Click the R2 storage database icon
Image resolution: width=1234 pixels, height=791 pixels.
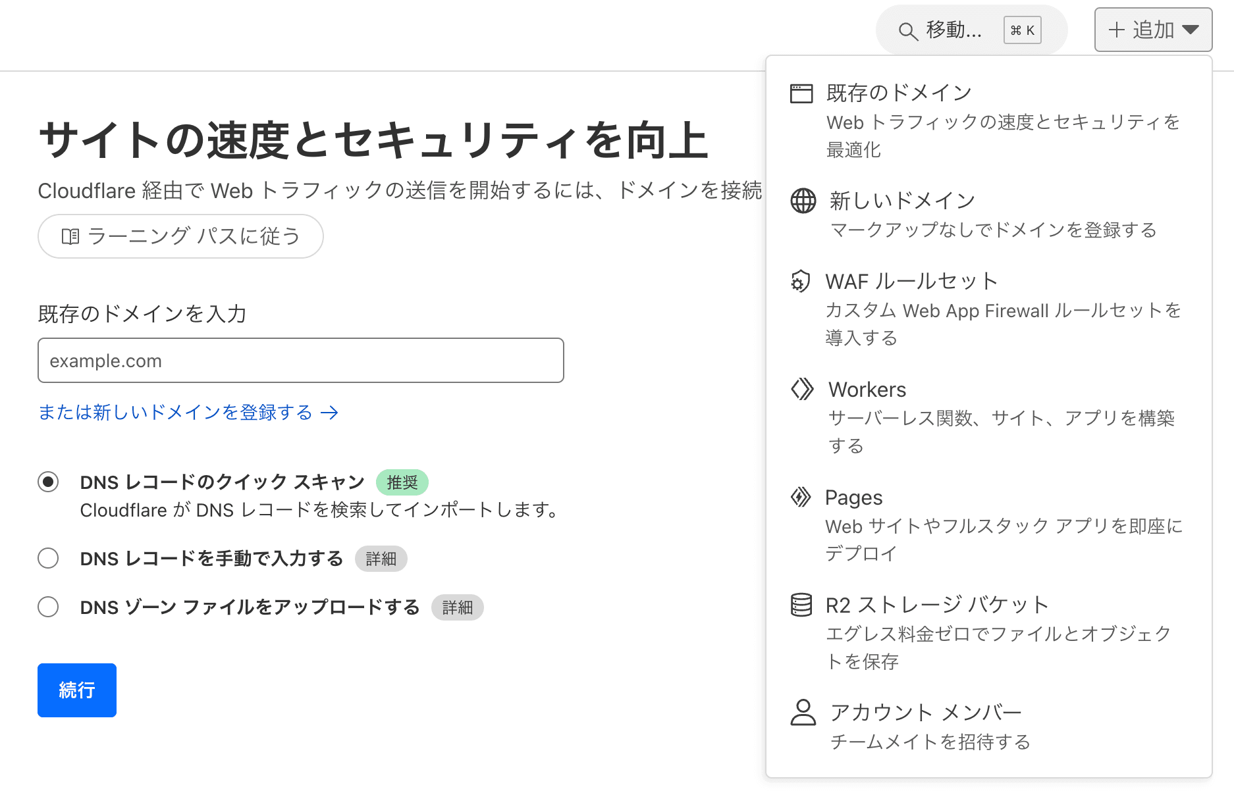tap(802, 603)
